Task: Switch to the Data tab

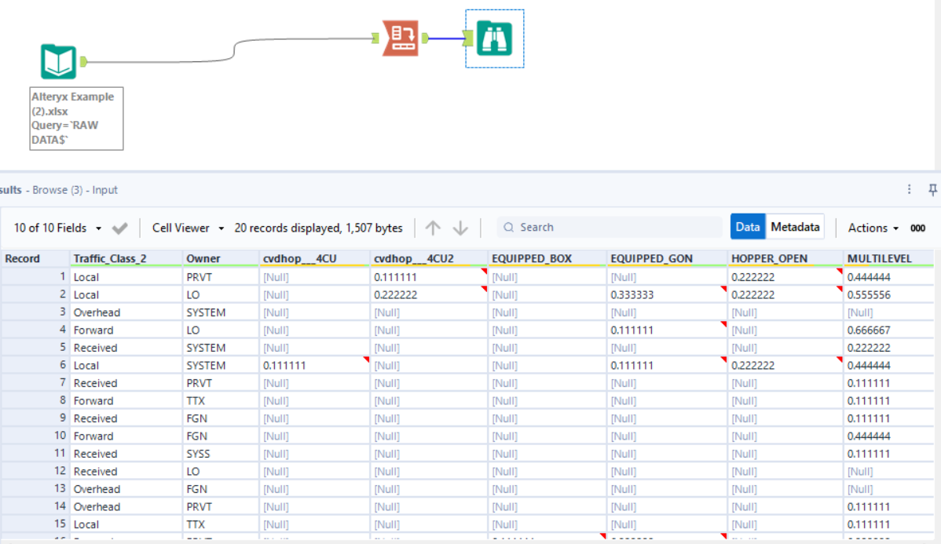Action: click(x=747, y=226)
